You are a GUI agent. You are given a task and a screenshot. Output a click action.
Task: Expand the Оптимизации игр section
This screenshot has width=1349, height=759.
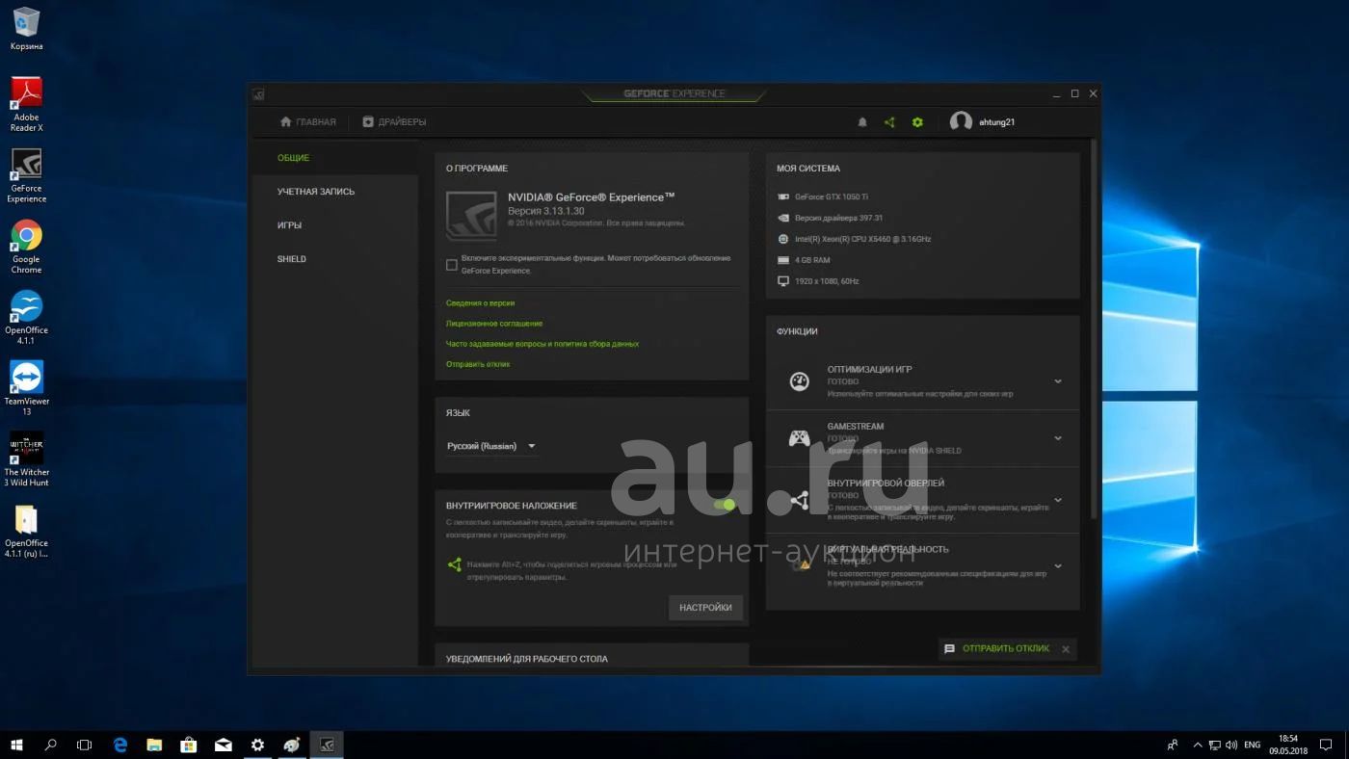click(x=1058, y=381)
